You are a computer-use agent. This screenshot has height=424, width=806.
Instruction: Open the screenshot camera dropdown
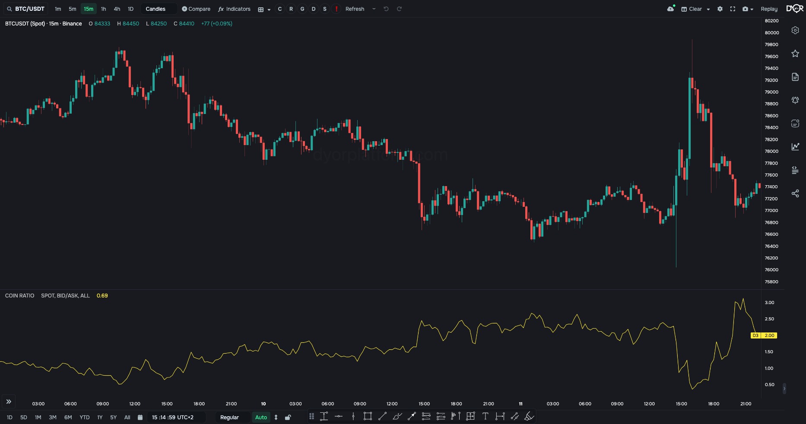(x=748, y=9)
